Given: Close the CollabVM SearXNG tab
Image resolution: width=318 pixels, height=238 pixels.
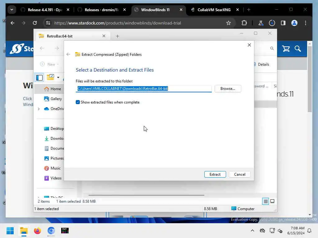Looking at the screenshot, I should coord(238,10).
